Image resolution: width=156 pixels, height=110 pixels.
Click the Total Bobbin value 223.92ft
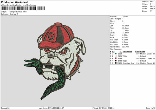(x=126, y=47)
